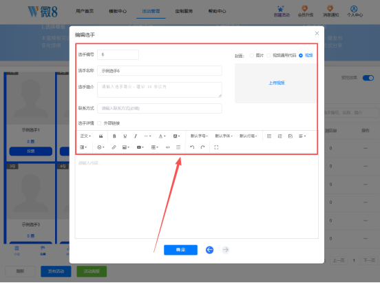Go to the 用户首页 nav tab
380x283 pixels.
[85, 11]
